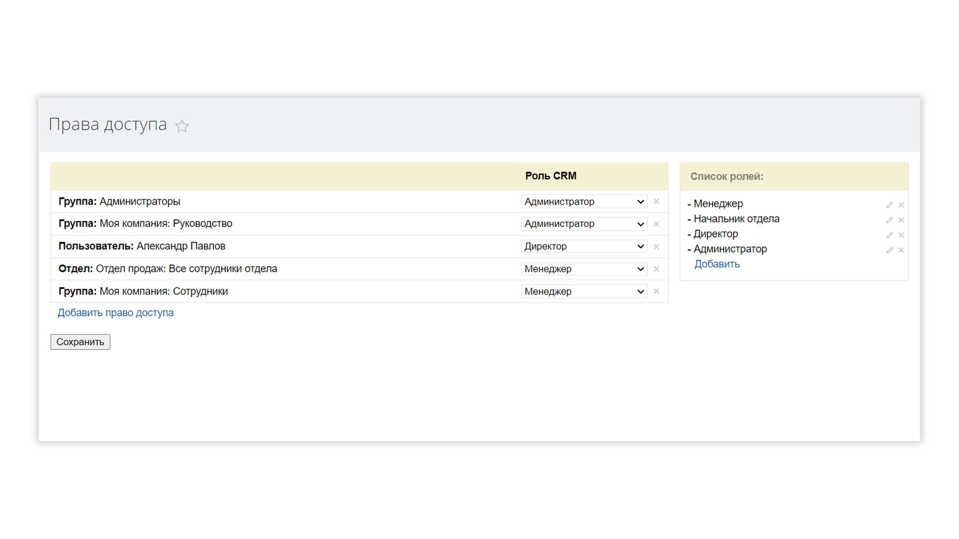The width and height of the screenshot is (959, 539).
Task: Click the Добавить право доступа link
Action: 115,313
